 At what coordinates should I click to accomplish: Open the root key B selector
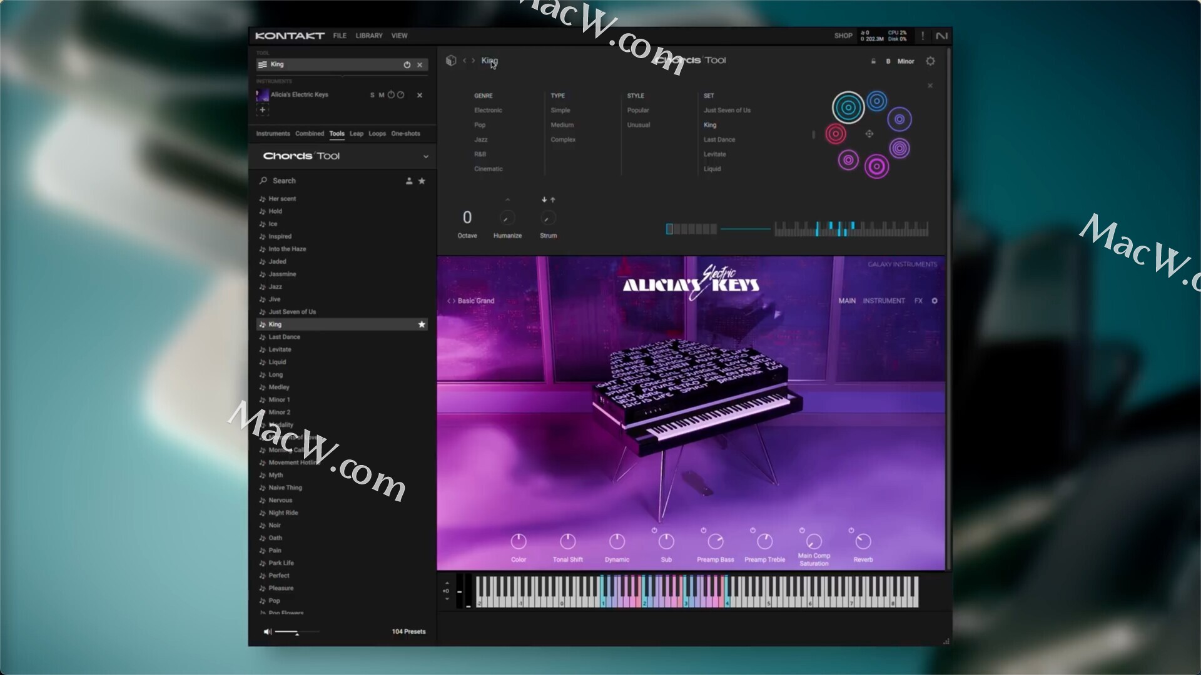[x=888, y=61]
